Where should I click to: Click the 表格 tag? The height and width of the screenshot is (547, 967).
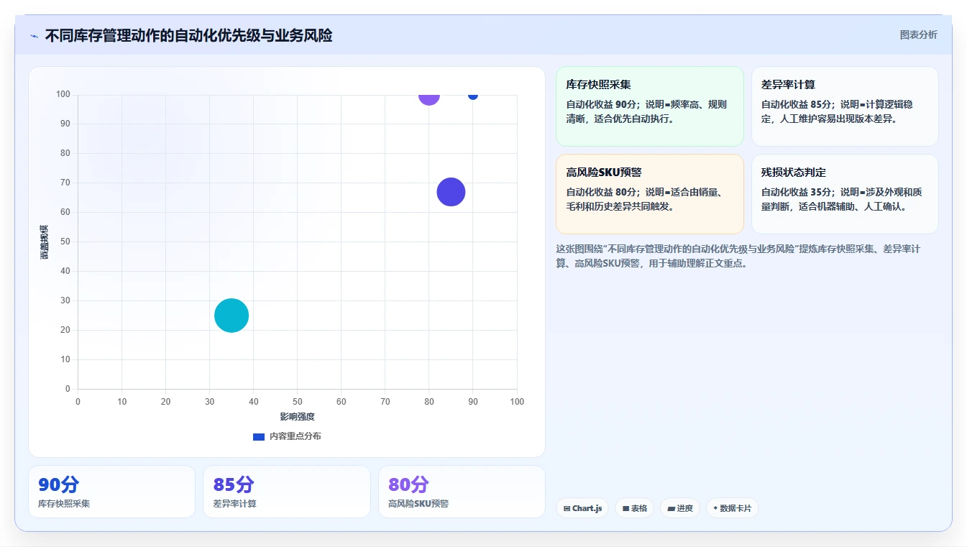pos(634,508)
